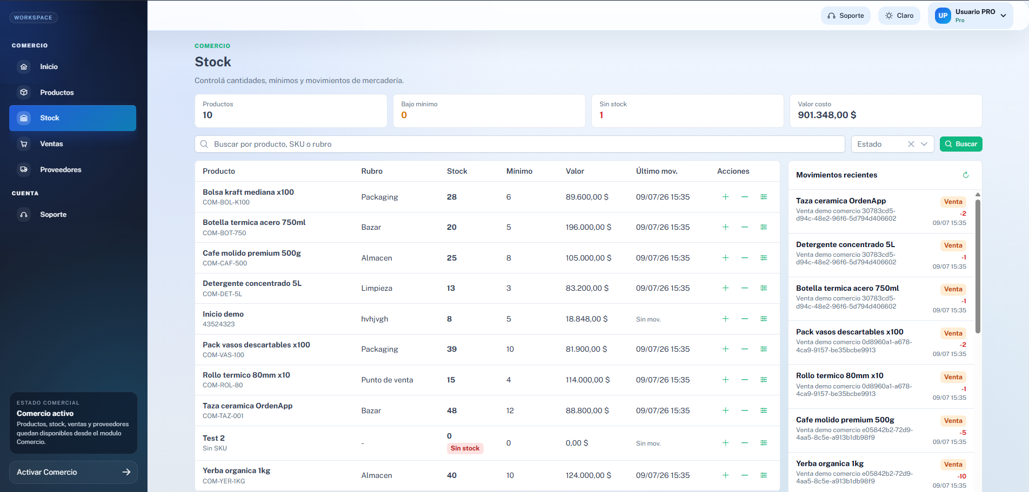This screenshot has width=1029, height=492.
Task: Navigate to Proveedores in sidebar
Action: [72, 169]
